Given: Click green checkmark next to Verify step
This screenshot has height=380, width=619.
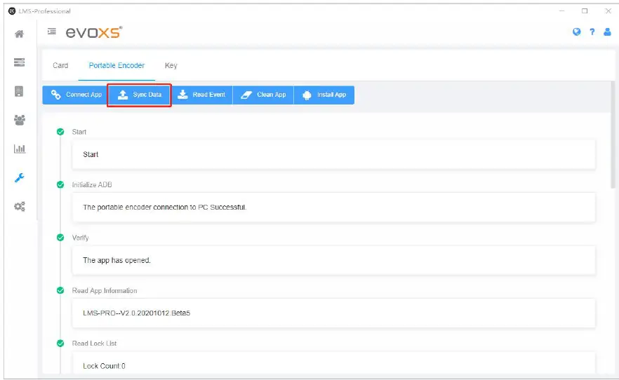Looking at the screenshot, I should (x=60, y=237).
